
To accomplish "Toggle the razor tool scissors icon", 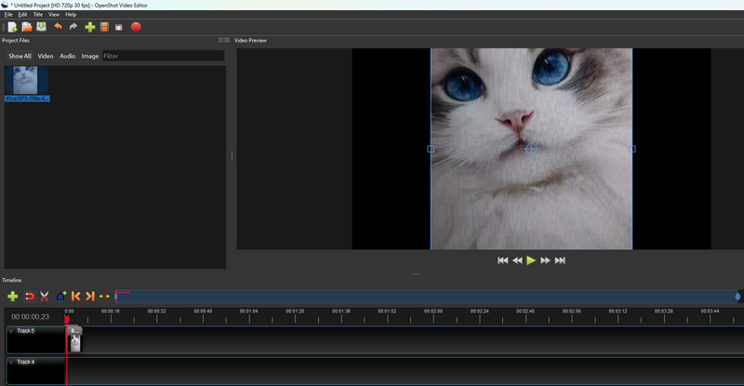I will point(44,296).
